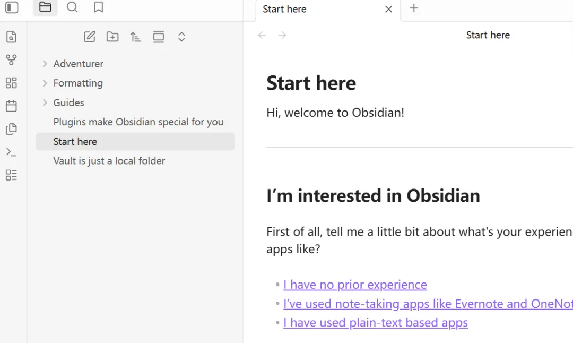
Task: Expand the Guides folder chevron
Action: (45, 102)
